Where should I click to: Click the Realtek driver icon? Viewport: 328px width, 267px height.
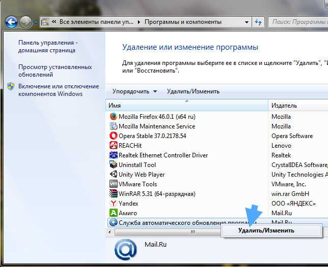[x=114, y=155]
